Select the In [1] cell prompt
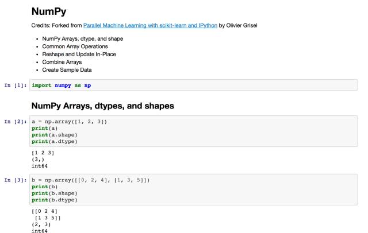This screenshot has height=233, width=368. coord(16,86)
